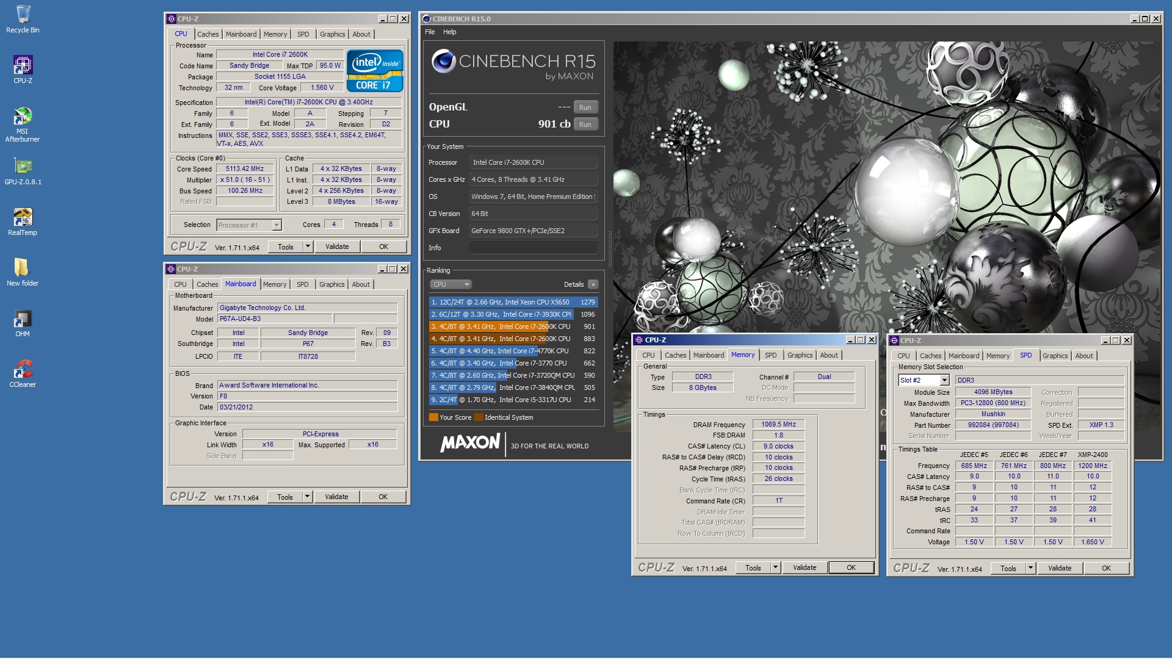Click the CPU-Z icon in SPD window title
Screen dimensions: 1172x659
tap(894, 341)
